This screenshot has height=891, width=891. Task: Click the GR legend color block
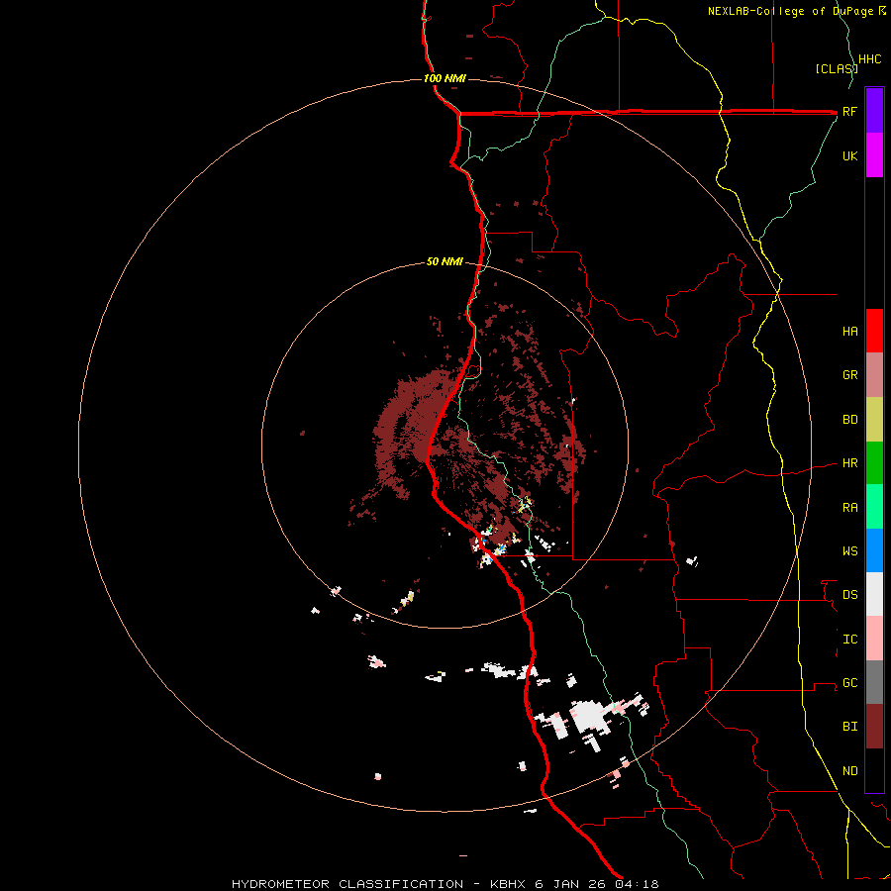874,375
